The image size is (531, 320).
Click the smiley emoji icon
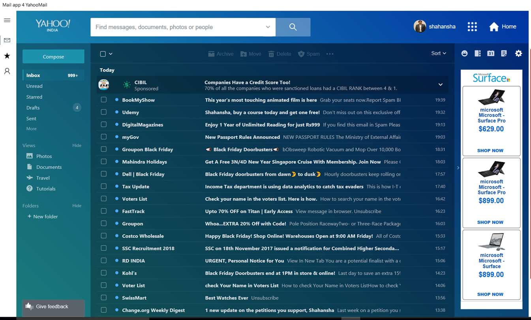point(464,53)
